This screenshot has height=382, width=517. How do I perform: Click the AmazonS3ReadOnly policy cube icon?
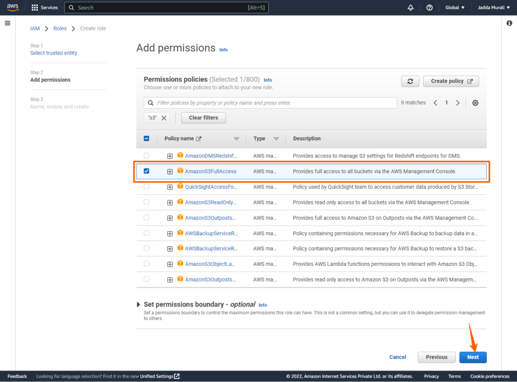180,202
